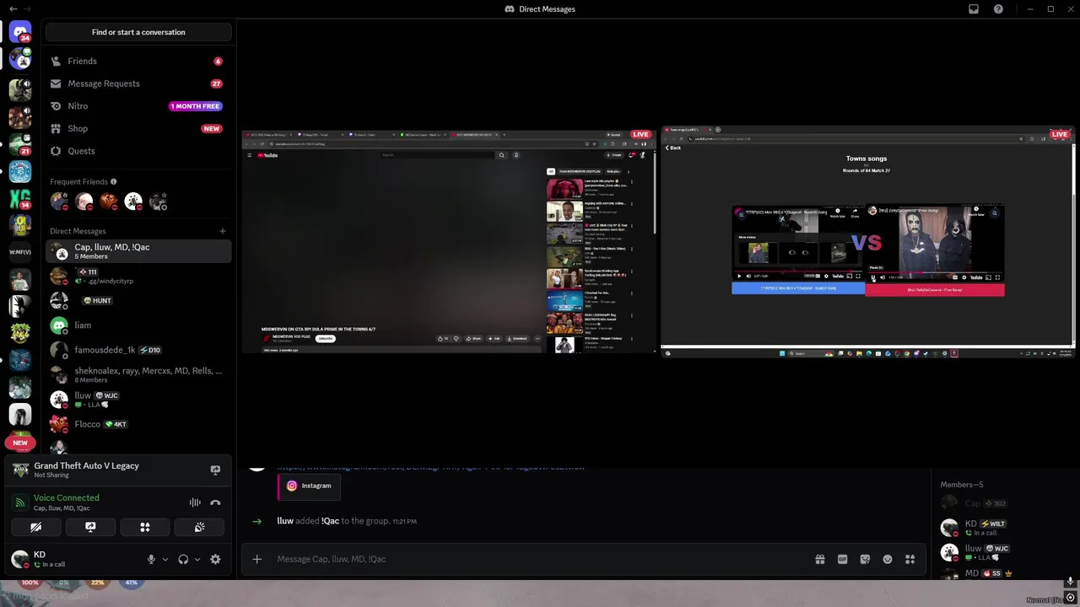Open the message attachment plus button
Screen dimensions: 1080x607
pyautogui.click(x=257, y=559)
